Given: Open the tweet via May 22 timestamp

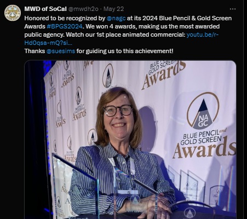Looking at the screenshot, I should 113,9.
